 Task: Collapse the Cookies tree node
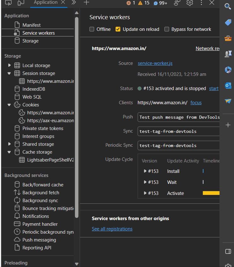coord(9,105)
